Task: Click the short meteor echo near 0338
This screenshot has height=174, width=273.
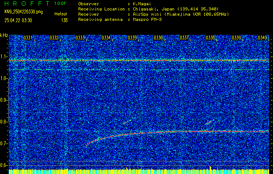Action: tap(209, 123)
